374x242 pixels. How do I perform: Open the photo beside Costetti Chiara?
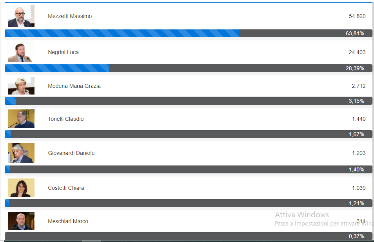(x=21, y=188)
